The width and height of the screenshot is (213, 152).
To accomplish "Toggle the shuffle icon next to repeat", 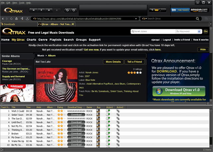I will (74, 10).
